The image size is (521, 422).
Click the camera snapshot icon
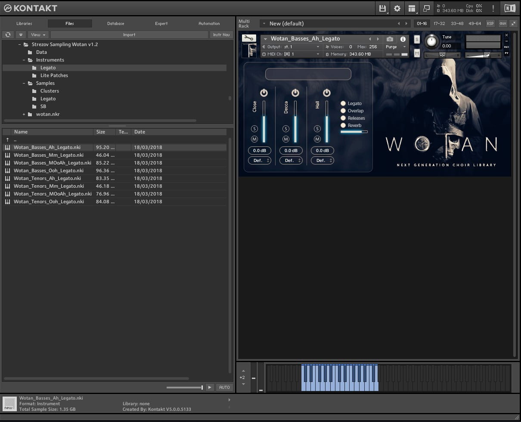click(x=390, y=39)
